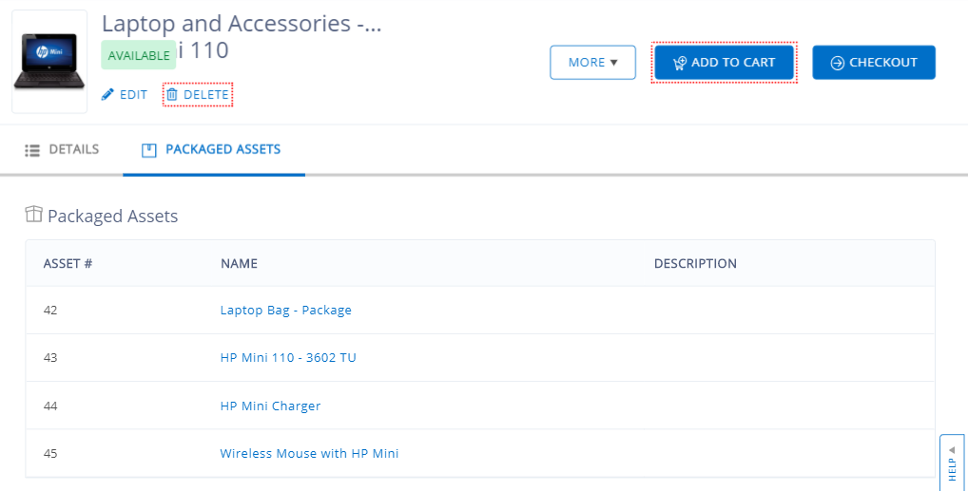Click the Available status badge
The image size is (968, 491).
(139, 55)
